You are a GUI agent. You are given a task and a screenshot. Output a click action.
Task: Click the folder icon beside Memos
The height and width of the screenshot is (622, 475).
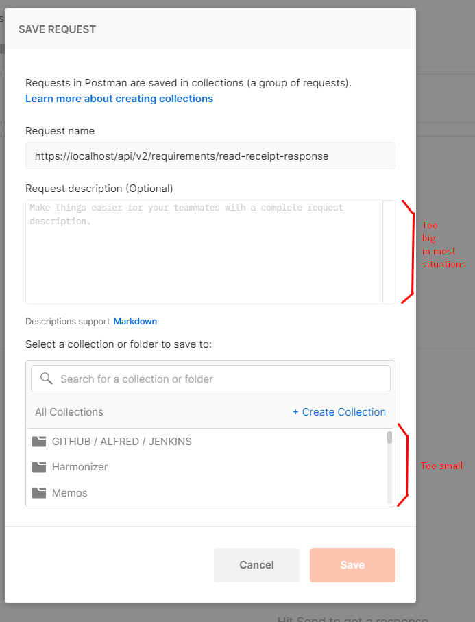(x=39, y=492)
